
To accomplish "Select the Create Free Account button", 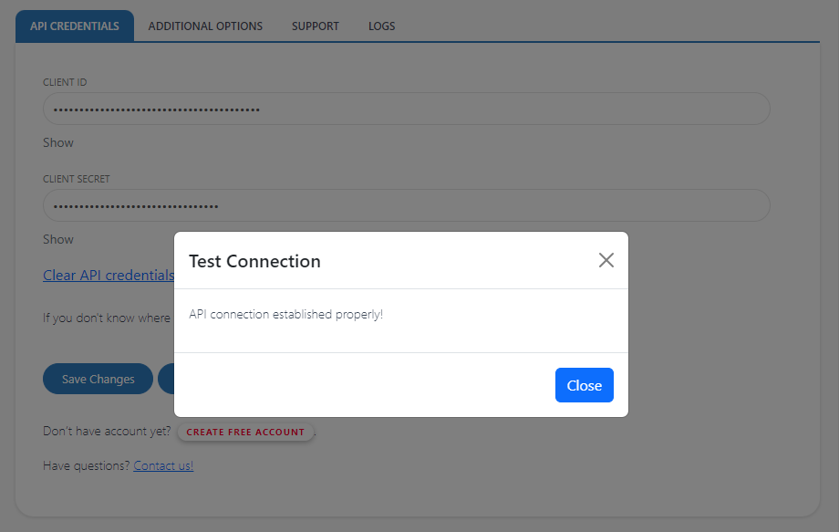I will pyautogui.click(x=245, y=432).
